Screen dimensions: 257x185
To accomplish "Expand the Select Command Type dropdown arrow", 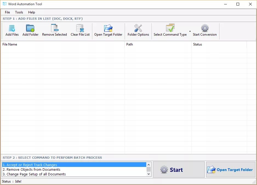I will point(190,31).
